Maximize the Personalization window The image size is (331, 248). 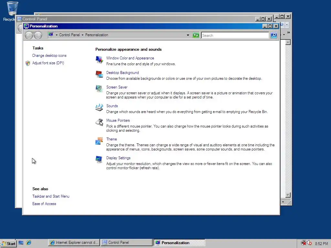click(x=270, y=26)
